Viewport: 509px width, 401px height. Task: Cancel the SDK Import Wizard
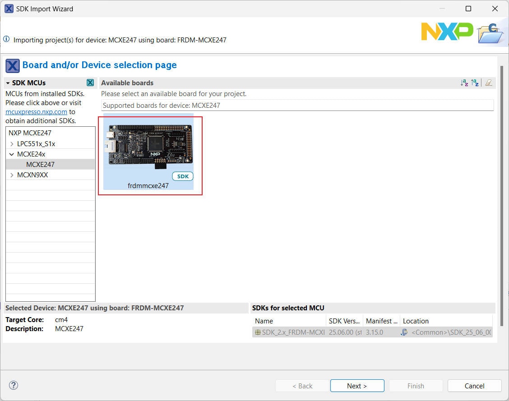474,386
